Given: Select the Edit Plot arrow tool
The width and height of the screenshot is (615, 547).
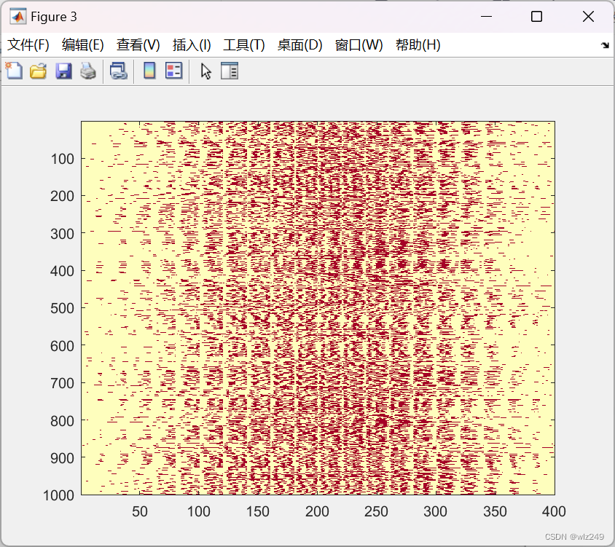Looking at the screenshot, I should [x=206, y=71].
